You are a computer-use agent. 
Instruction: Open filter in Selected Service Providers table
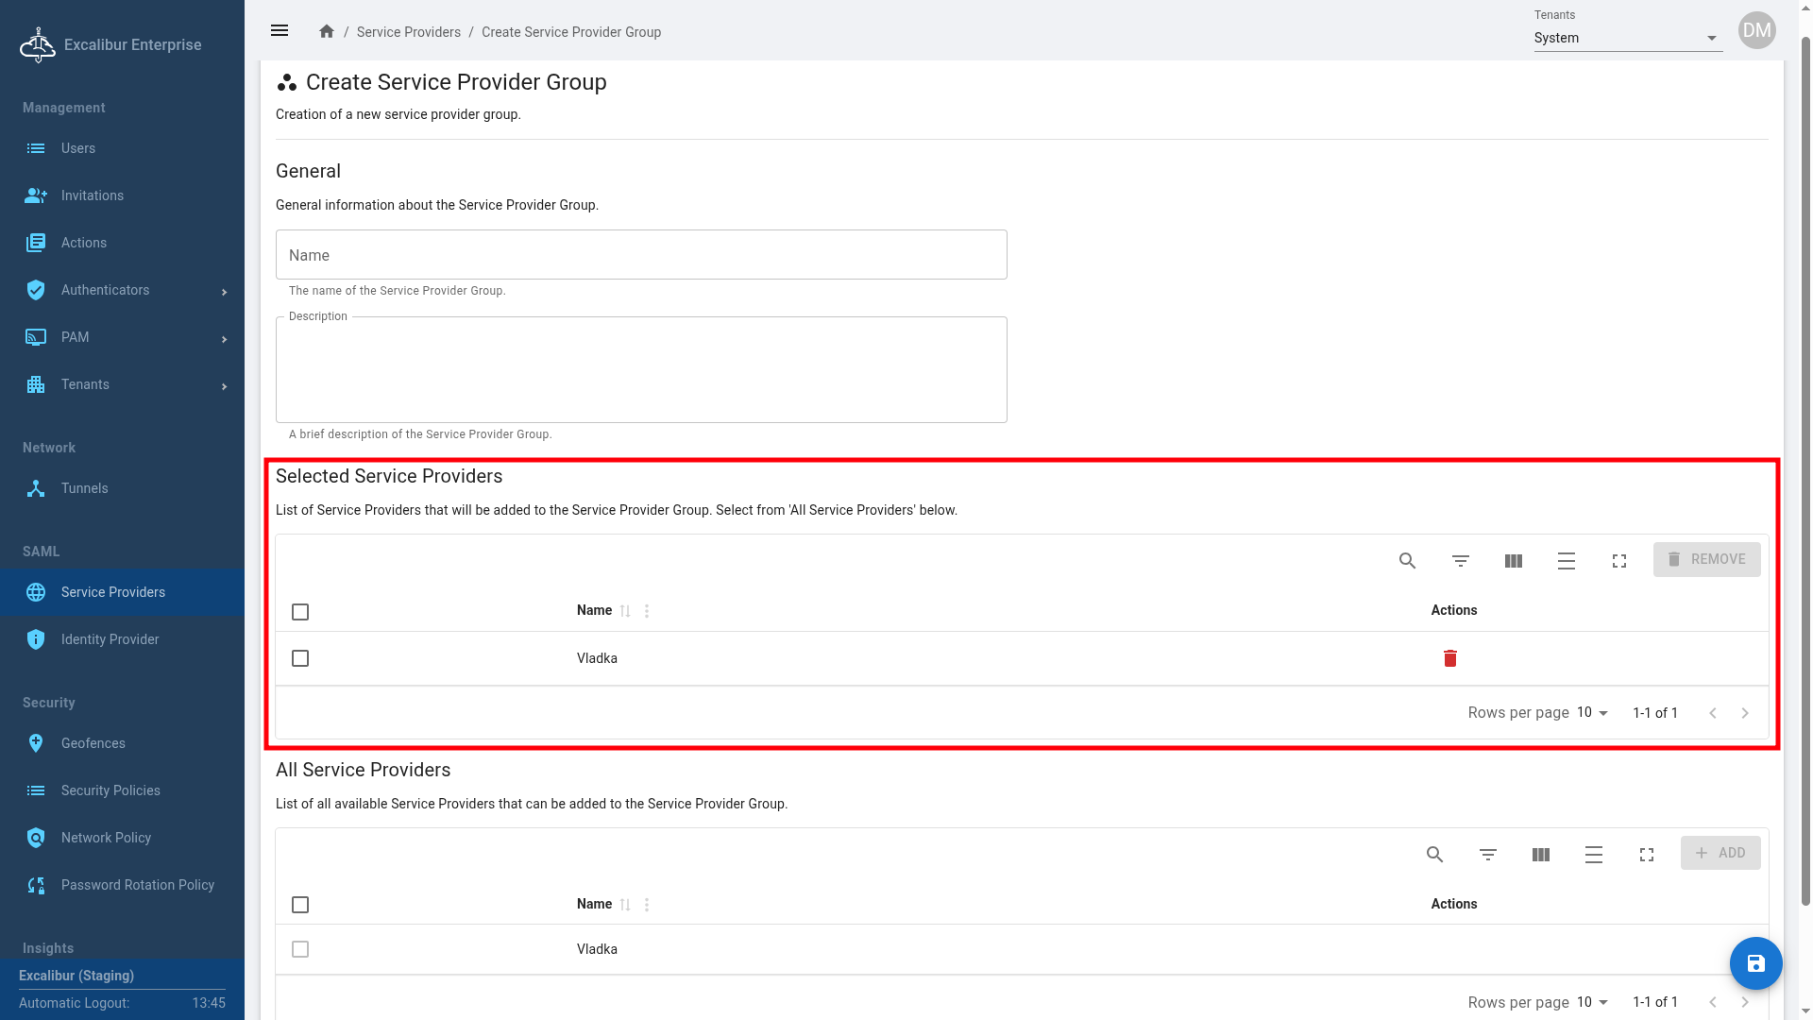[1460, 561]
